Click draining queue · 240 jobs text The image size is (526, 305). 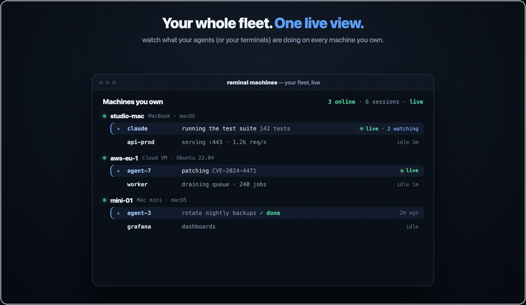(224, 185)
